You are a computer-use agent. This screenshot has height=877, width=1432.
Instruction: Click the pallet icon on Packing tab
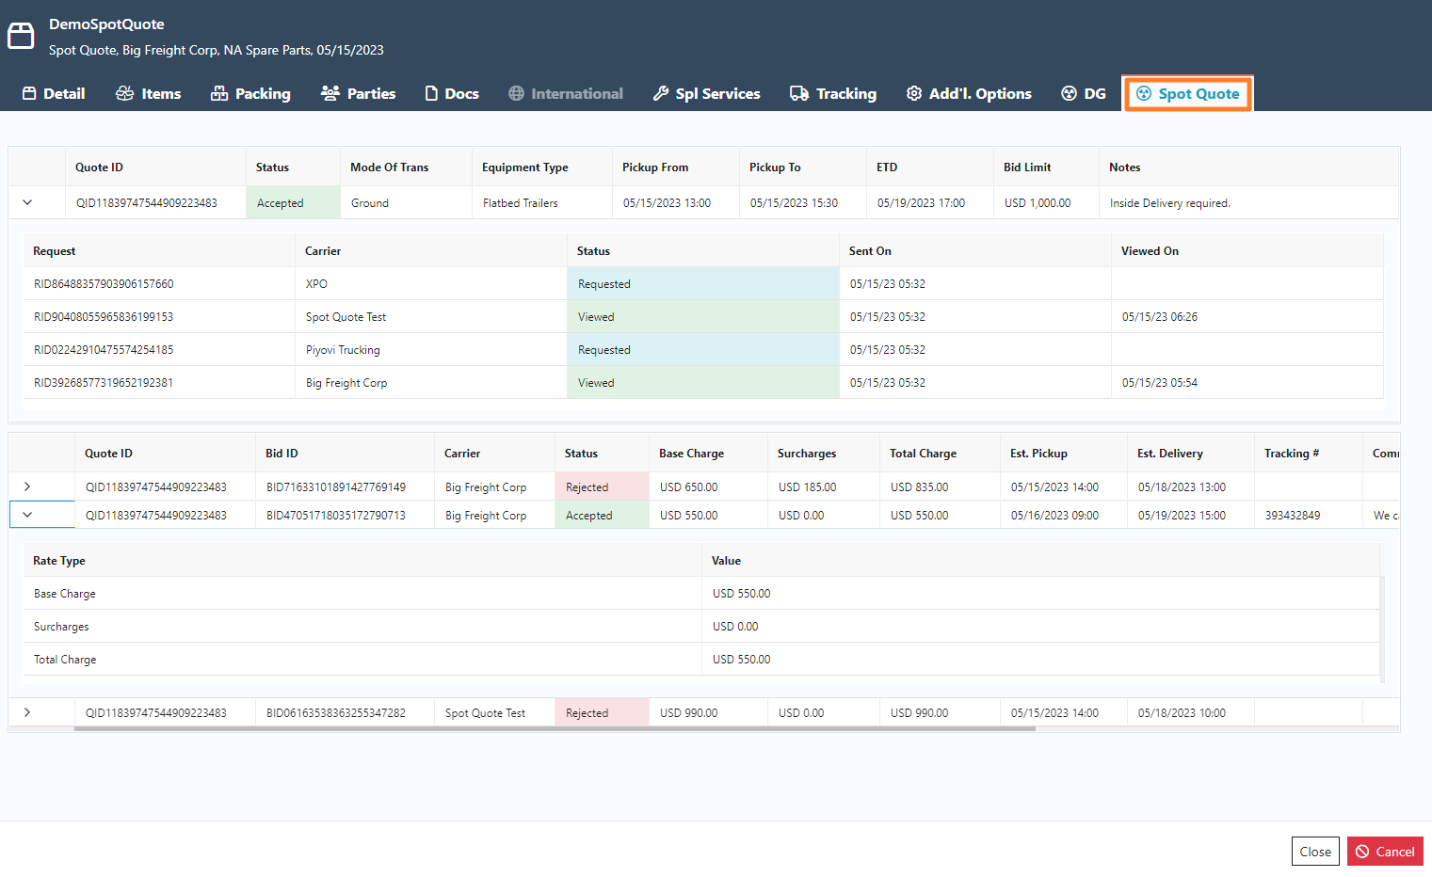point(219,93)
